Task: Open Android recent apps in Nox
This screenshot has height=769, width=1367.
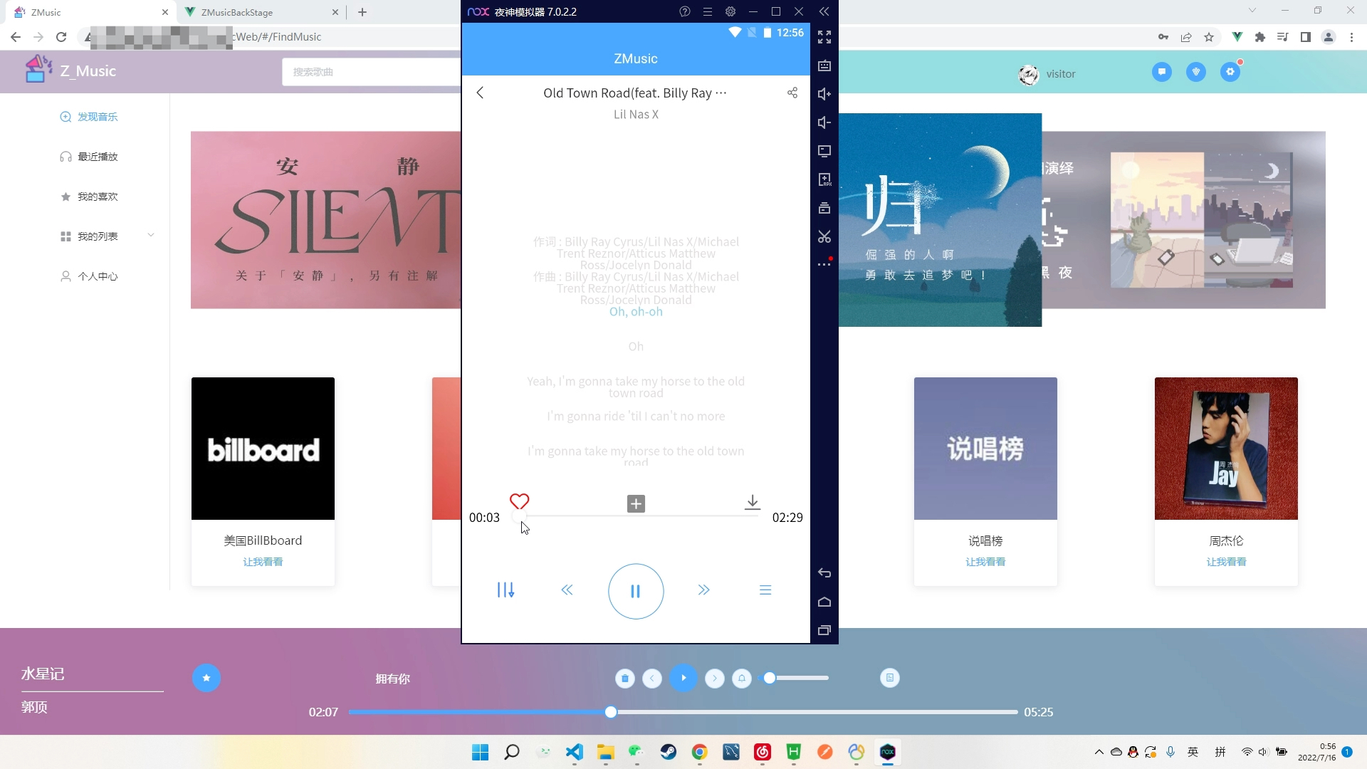Action: coord(824,630)
